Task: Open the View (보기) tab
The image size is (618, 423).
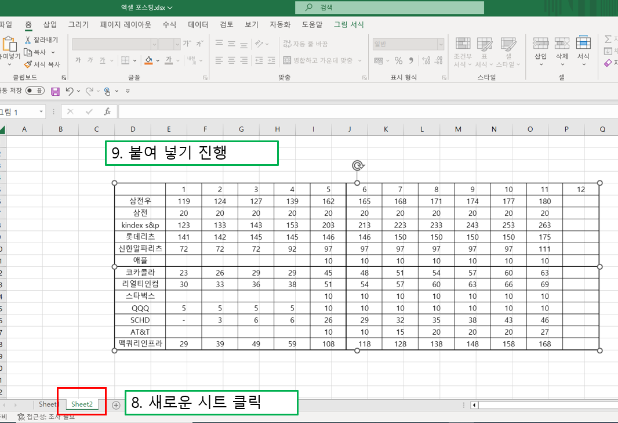Action: [x=252, y=24]
